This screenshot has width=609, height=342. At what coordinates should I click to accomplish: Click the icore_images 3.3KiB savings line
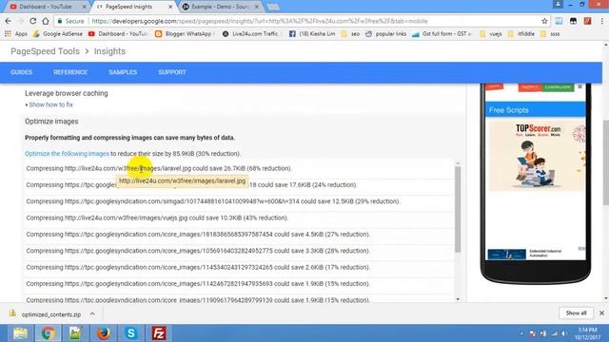coord(198,251)
